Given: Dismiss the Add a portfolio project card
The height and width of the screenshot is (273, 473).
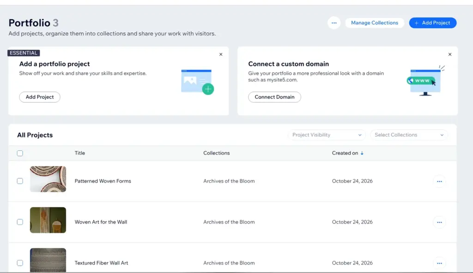Looking at the screenshot, I should pyautogui.click(x=221, y=54).
